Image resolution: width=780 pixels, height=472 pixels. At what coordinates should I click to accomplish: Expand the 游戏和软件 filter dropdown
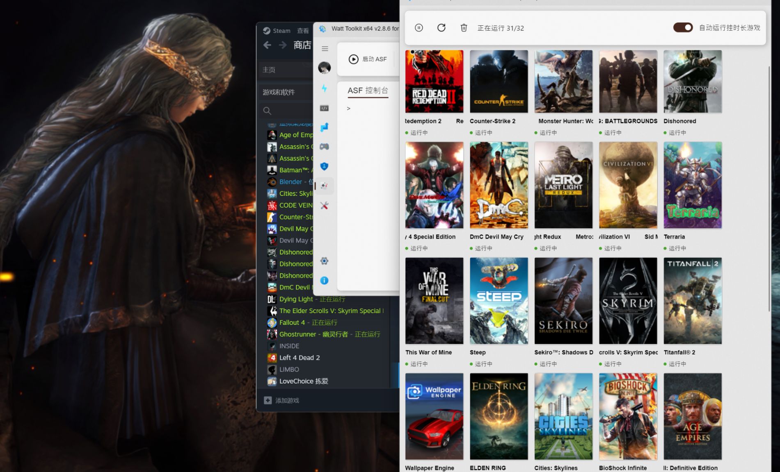point(286,92)
